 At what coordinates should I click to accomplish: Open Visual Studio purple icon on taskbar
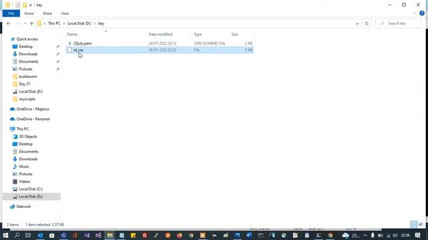[x=87, y=235]
